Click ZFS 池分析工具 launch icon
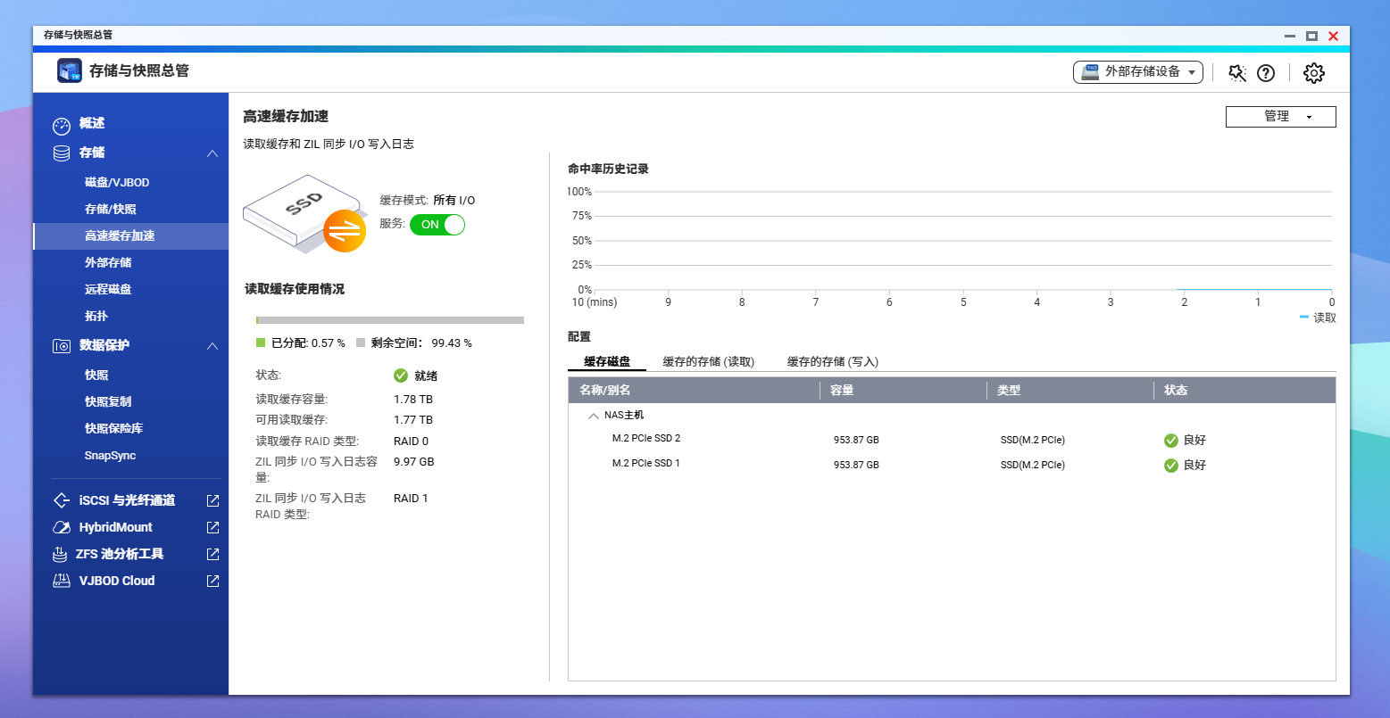The image size is (1390, 718). 212,555
